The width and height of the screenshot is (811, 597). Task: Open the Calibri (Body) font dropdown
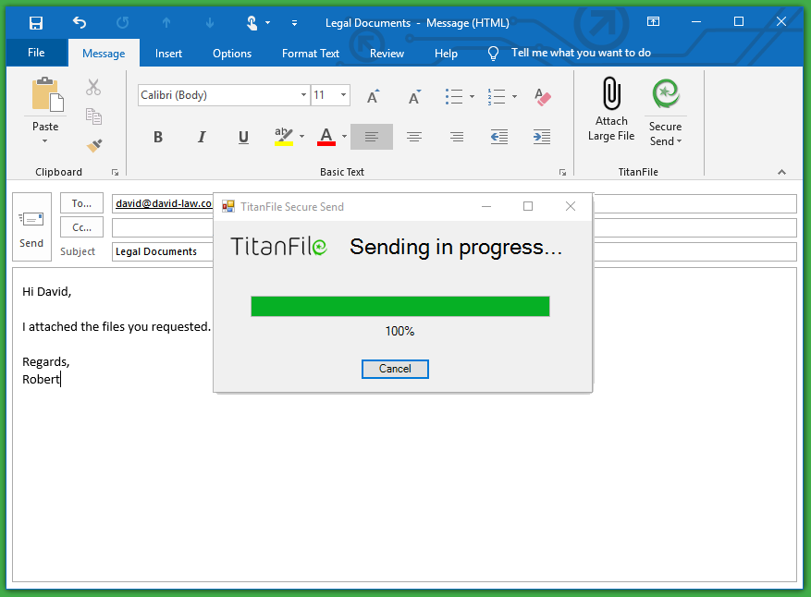point(303,95)
